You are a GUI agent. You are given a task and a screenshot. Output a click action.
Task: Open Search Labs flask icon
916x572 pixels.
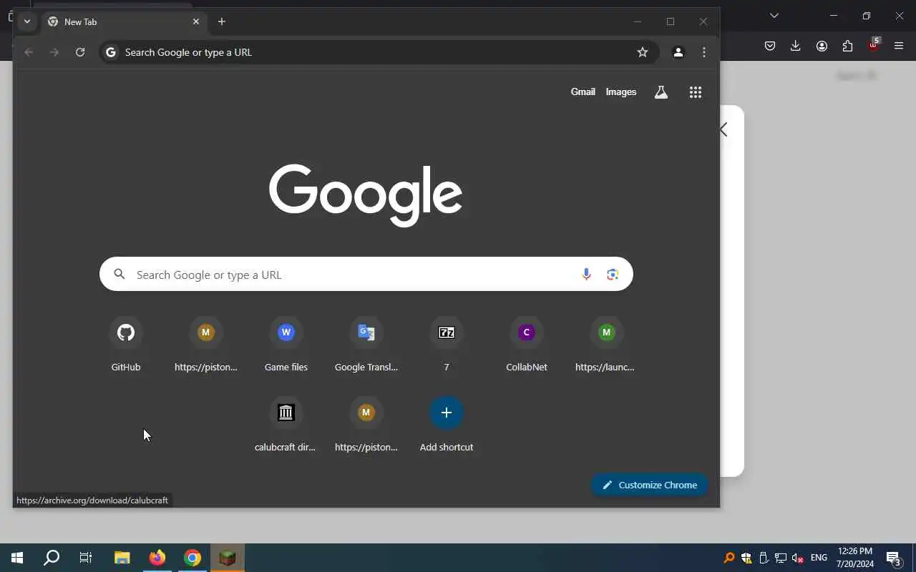[661, 92]
